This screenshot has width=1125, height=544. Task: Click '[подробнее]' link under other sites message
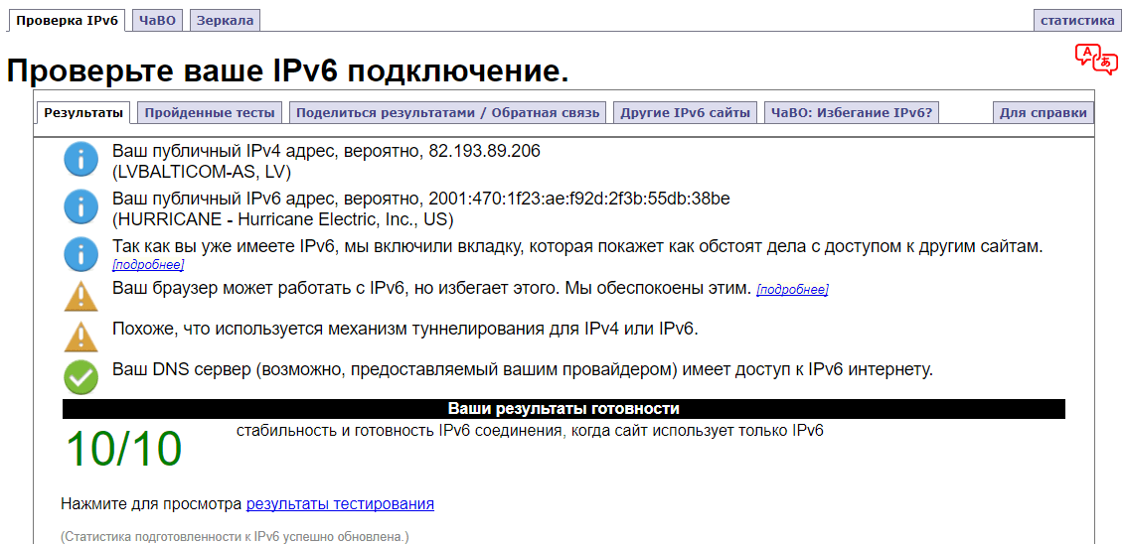(x=148, y=265)
